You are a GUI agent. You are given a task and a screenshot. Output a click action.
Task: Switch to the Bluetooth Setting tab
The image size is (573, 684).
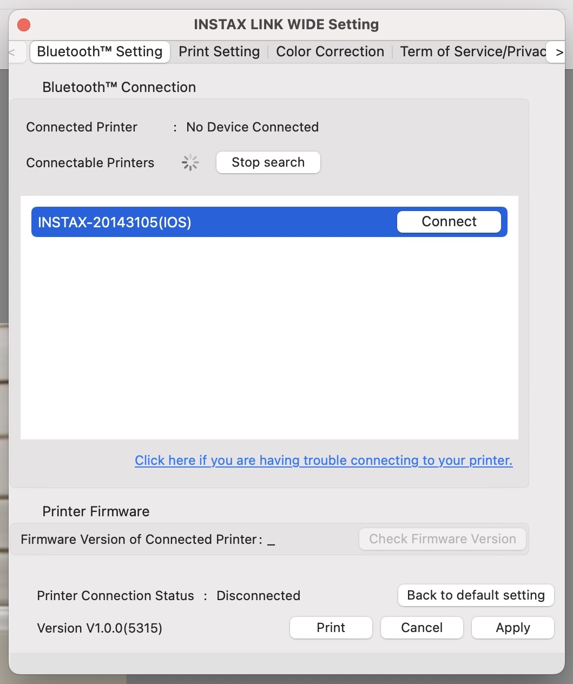[100, 52]
